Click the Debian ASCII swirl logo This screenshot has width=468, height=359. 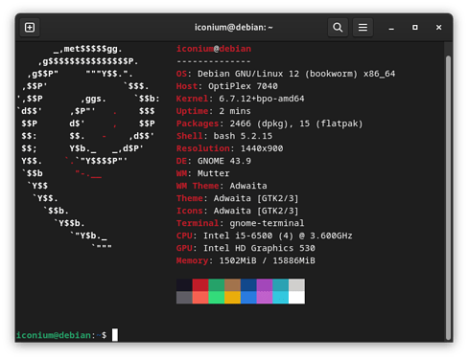coord(88,147)
